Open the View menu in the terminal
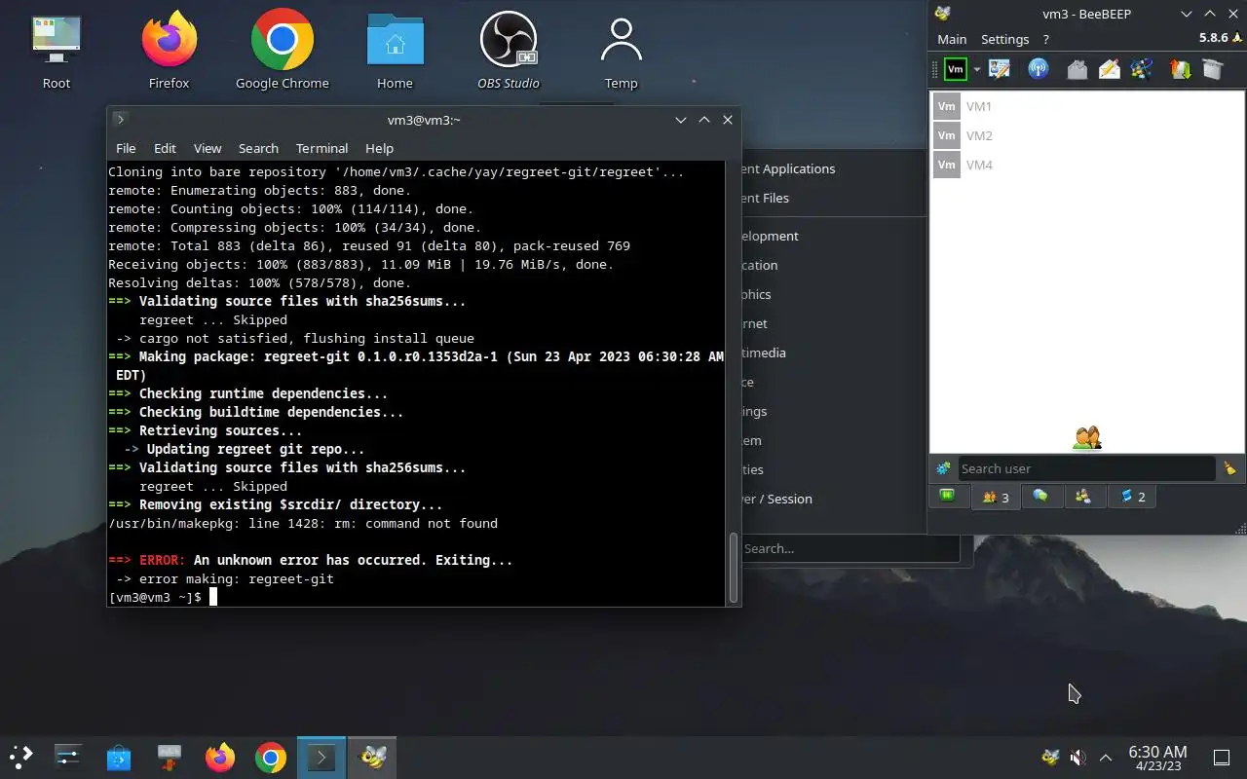The height and width of the screenshot is (779, 1247). coord(207,148)
